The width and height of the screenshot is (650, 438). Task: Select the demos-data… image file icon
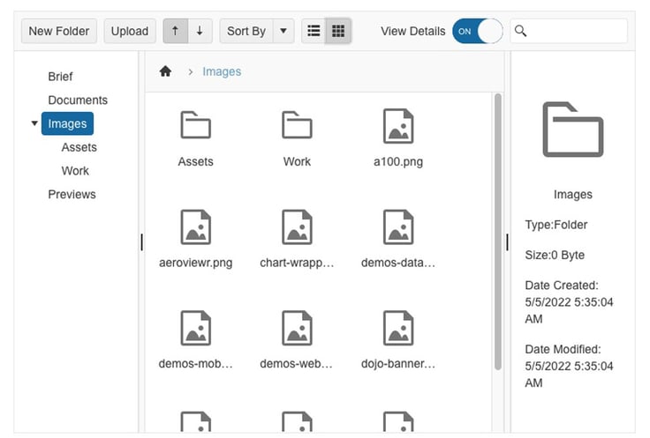[x=398, y=227]
